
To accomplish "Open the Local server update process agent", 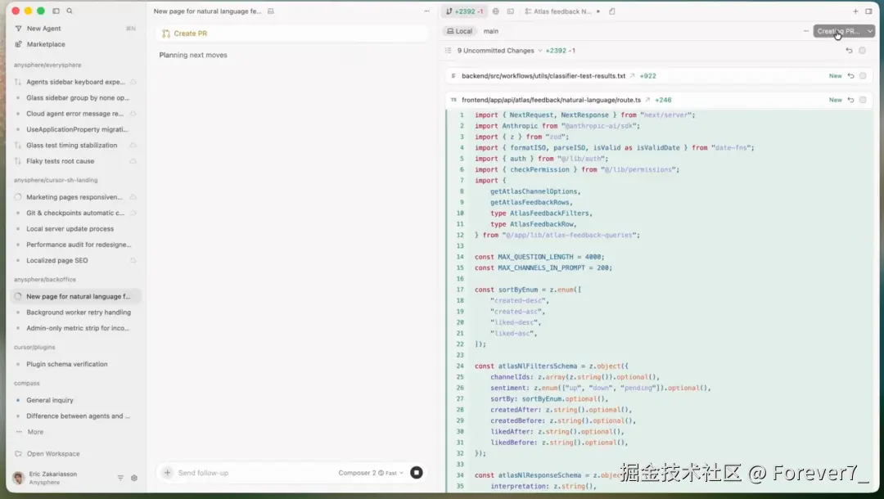I will pos(75,229).
